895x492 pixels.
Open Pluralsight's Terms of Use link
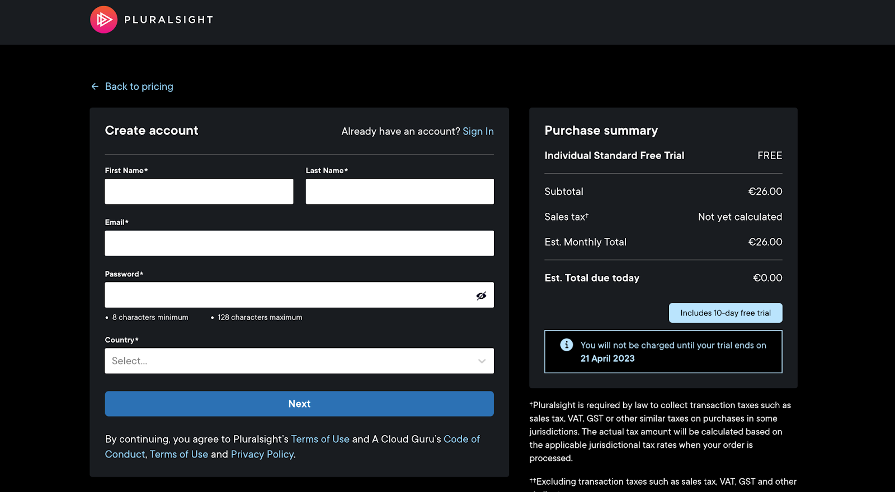tap(320, 439)
